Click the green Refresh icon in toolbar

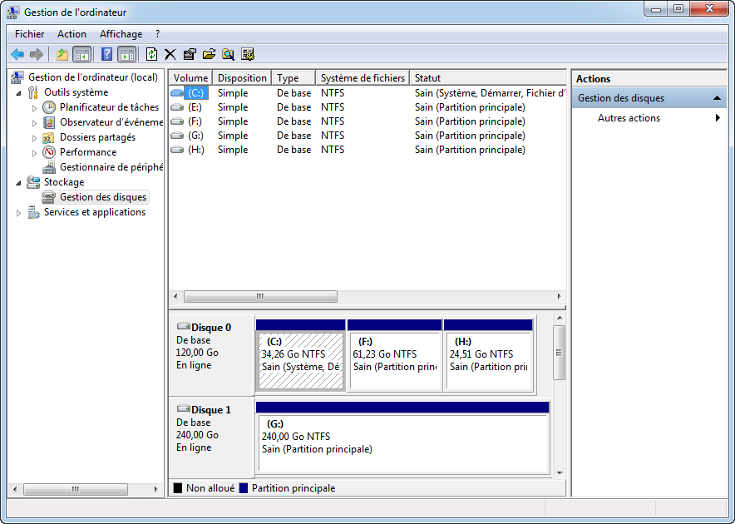151,54
